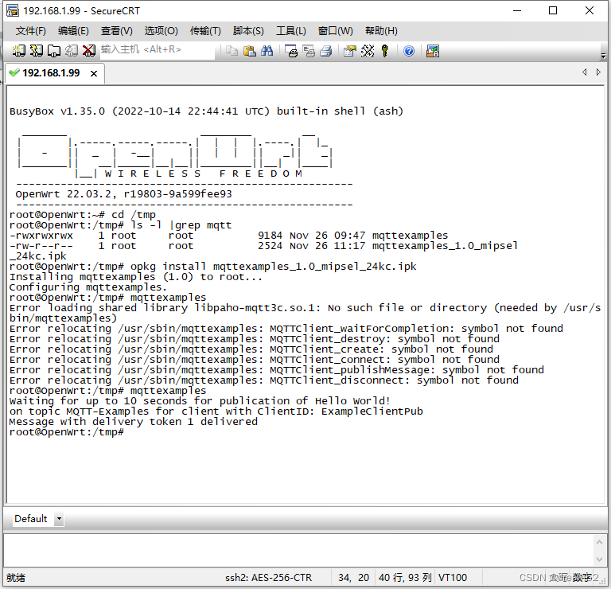Click the Public Key Assistant key icon

(x=385, y=51)
